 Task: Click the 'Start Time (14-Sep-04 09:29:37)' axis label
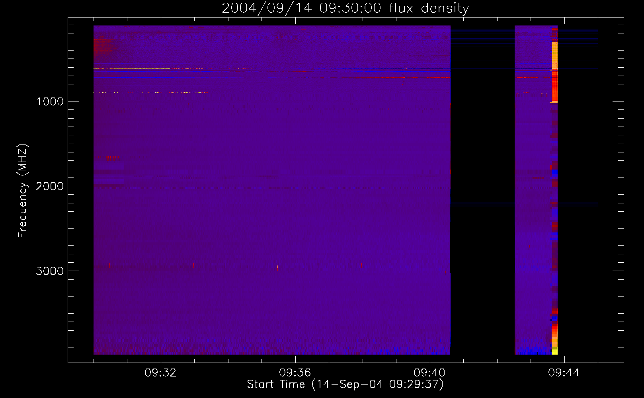point(345,384)
